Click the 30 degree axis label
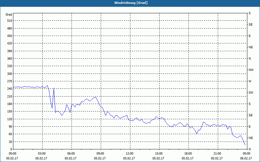 [x=11, y=142]
